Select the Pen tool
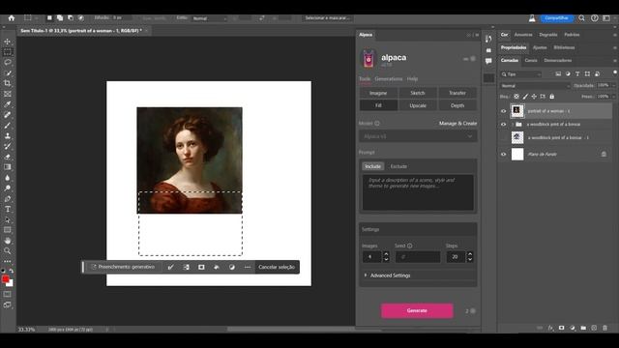 coord(8,198)
